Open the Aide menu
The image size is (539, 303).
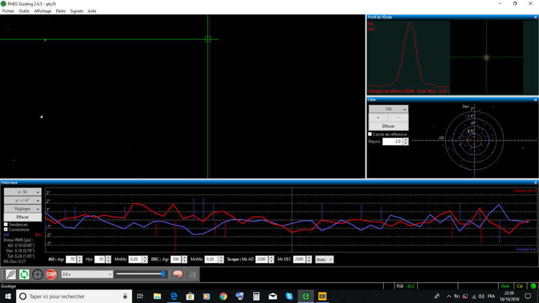pyautogui.click(x=92, y=11)
